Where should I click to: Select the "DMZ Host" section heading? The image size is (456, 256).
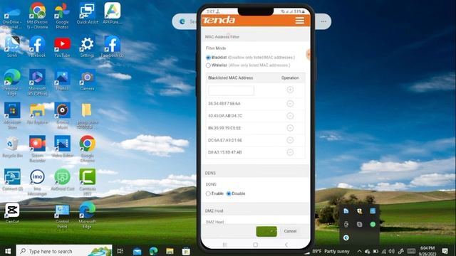(x=214, y=210)
